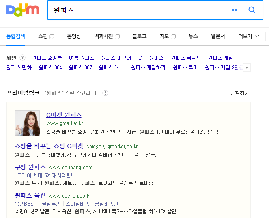This screenshot has width=269, height=218.
Task: Click suggestion 원피스 쇼핑몰
Action: (x=47, y=58)
